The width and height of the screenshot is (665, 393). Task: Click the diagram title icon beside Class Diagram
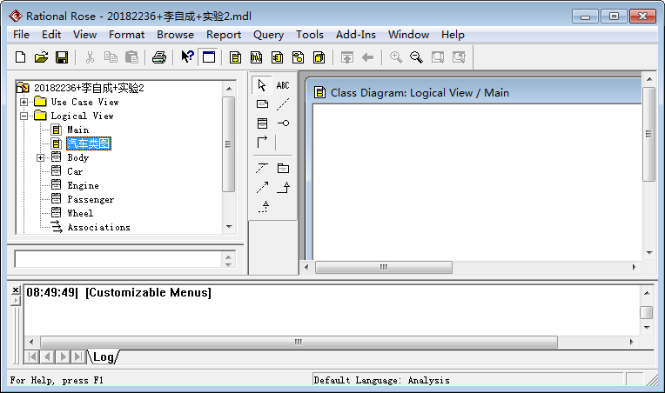click(x=319, y=93)
